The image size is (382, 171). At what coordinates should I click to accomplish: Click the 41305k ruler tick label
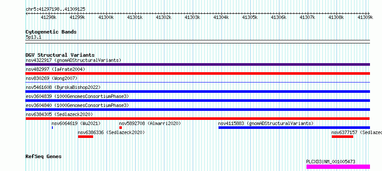[x=250, y=17]
